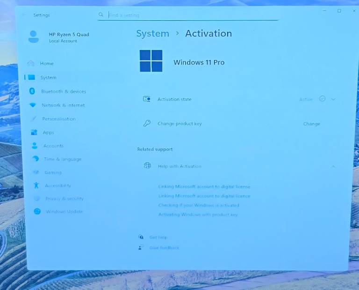Open Windows Update settings

(64, 212)
